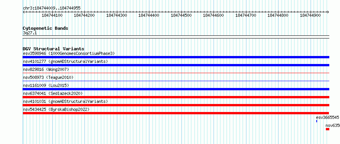The height and width of the screenshot is (144, 340).
Task: Click ruler position 184744100
Action: pyautogui.click(x=52, y=15)
